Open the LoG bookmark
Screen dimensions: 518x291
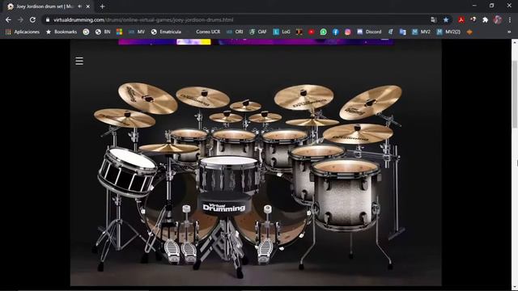click(282, 32)
